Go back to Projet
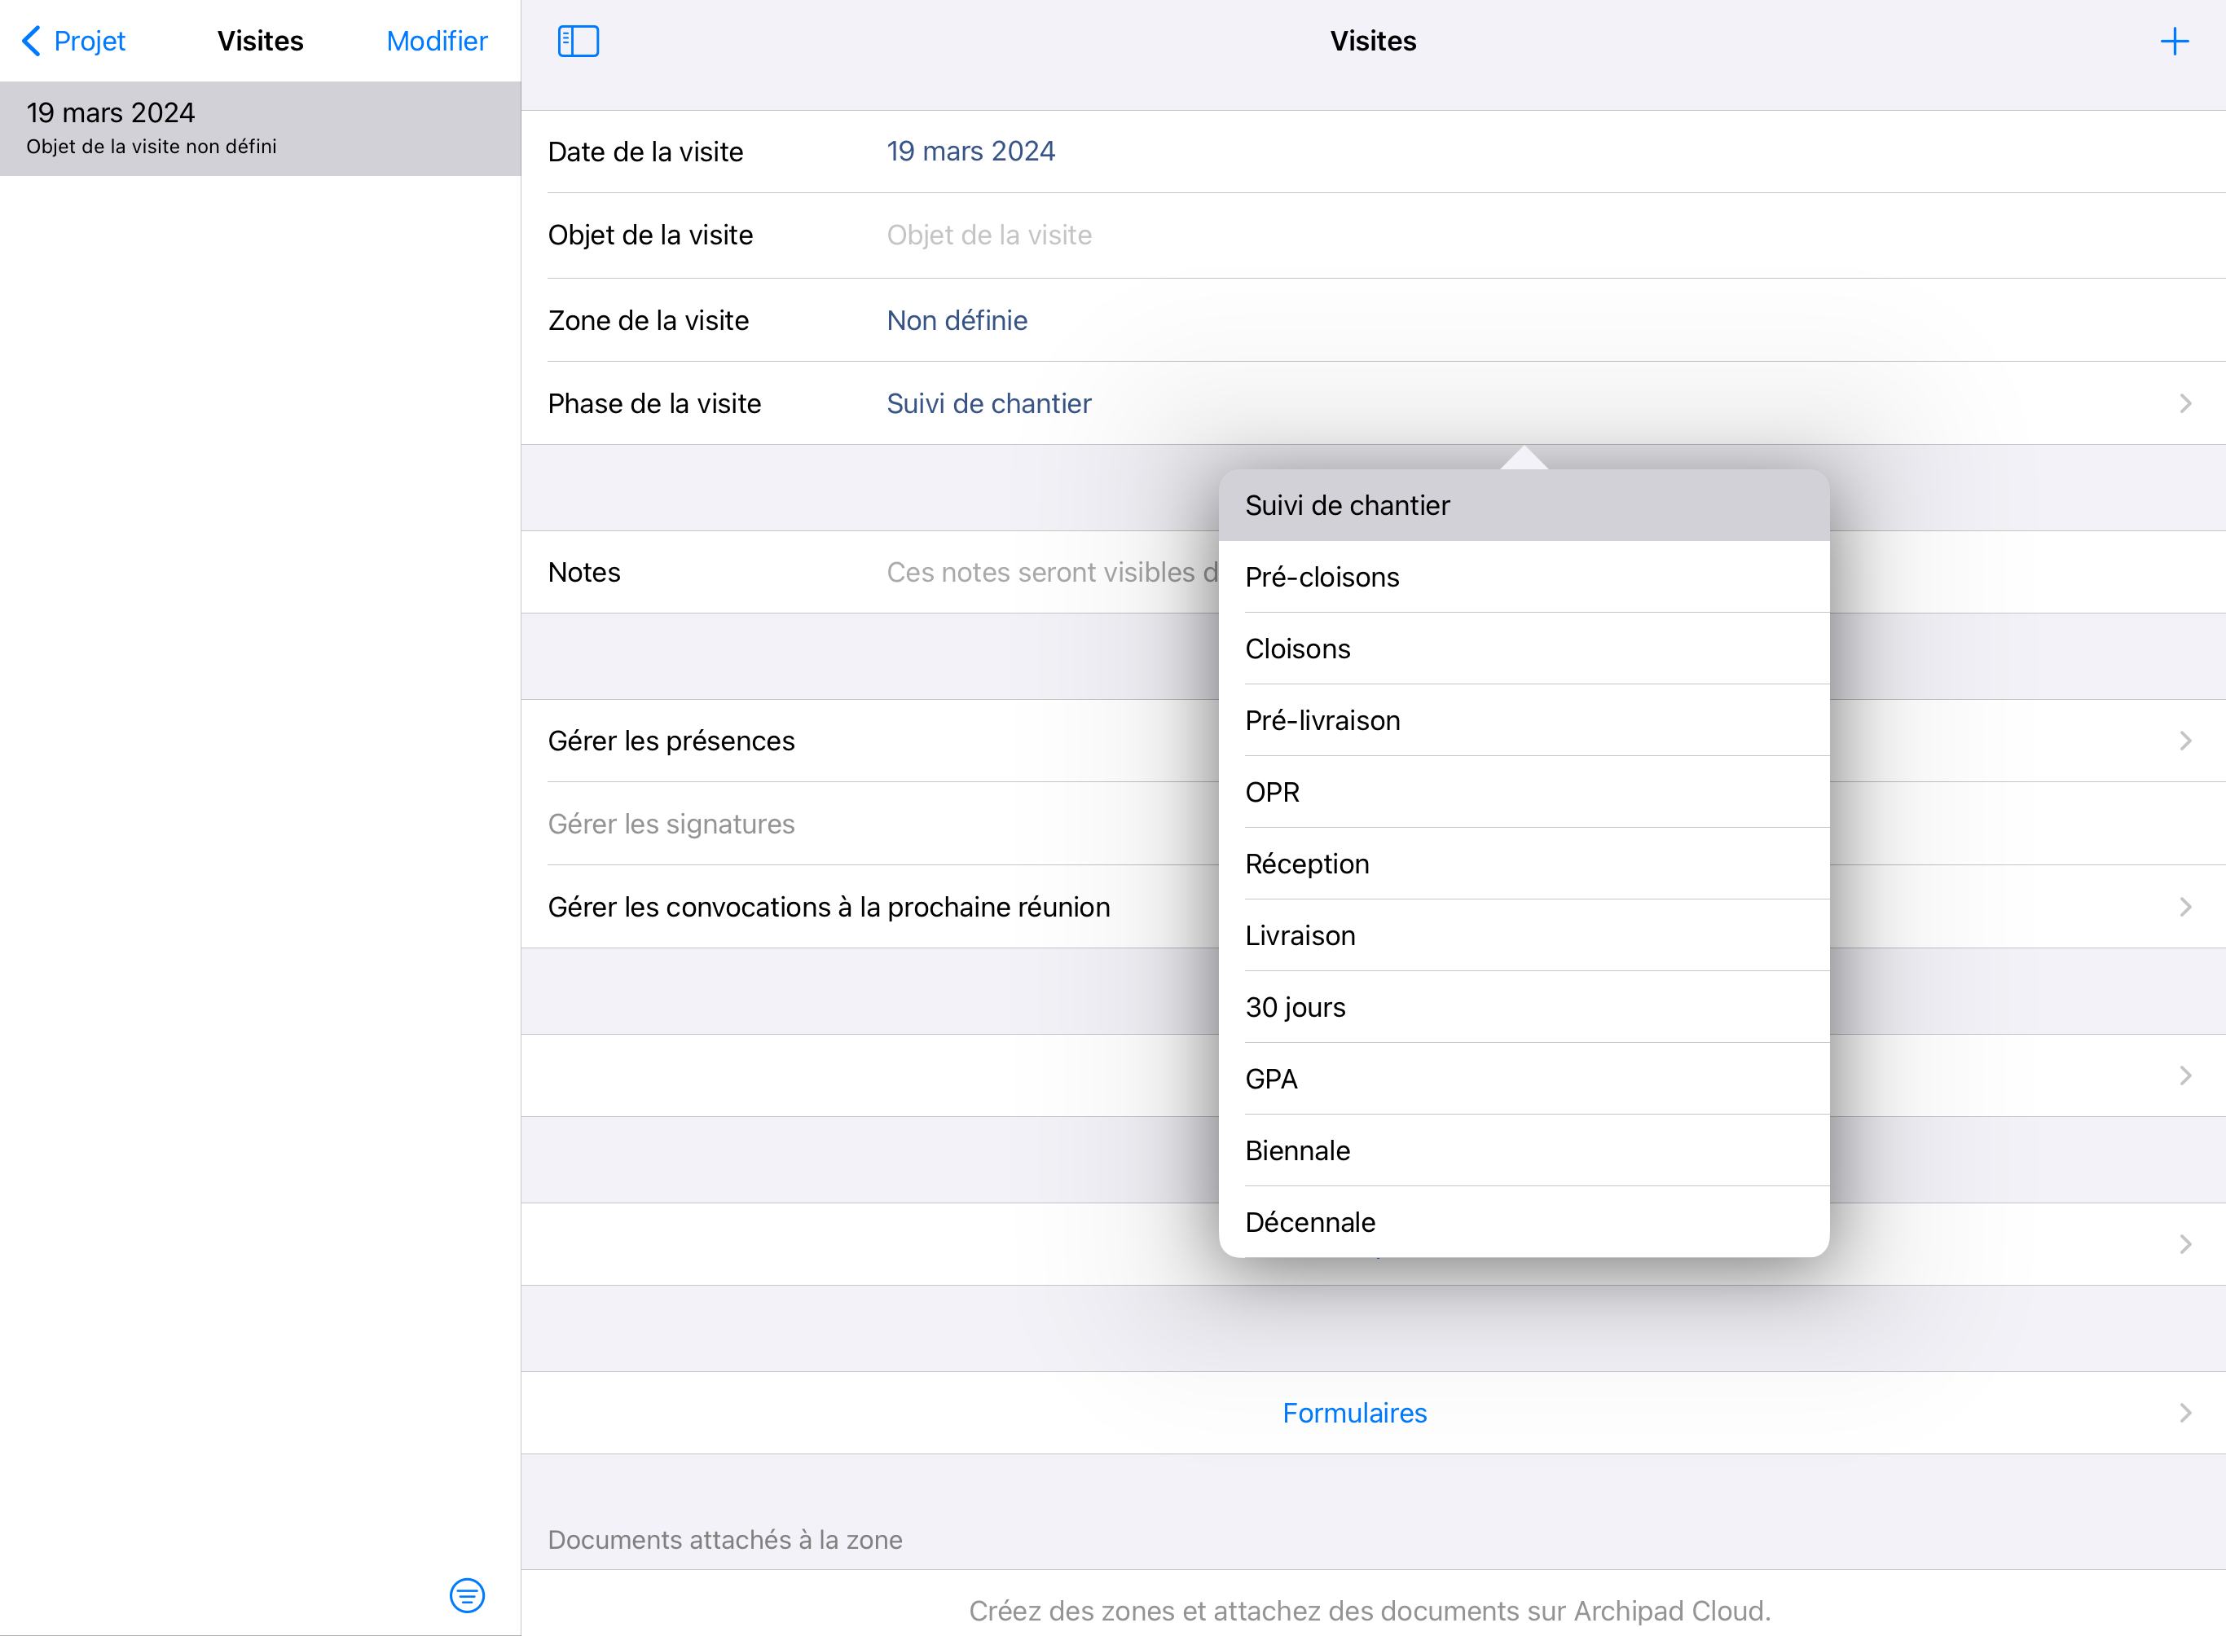The height and width of the screenshot is (1636, 2226). pyautogui.click(x=74, y=41)
